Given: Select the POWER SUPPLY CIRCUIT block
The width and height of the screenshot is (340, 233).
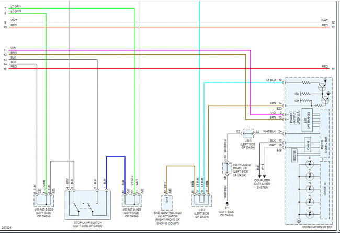Looking at the screenshot, I should point(294,118).
